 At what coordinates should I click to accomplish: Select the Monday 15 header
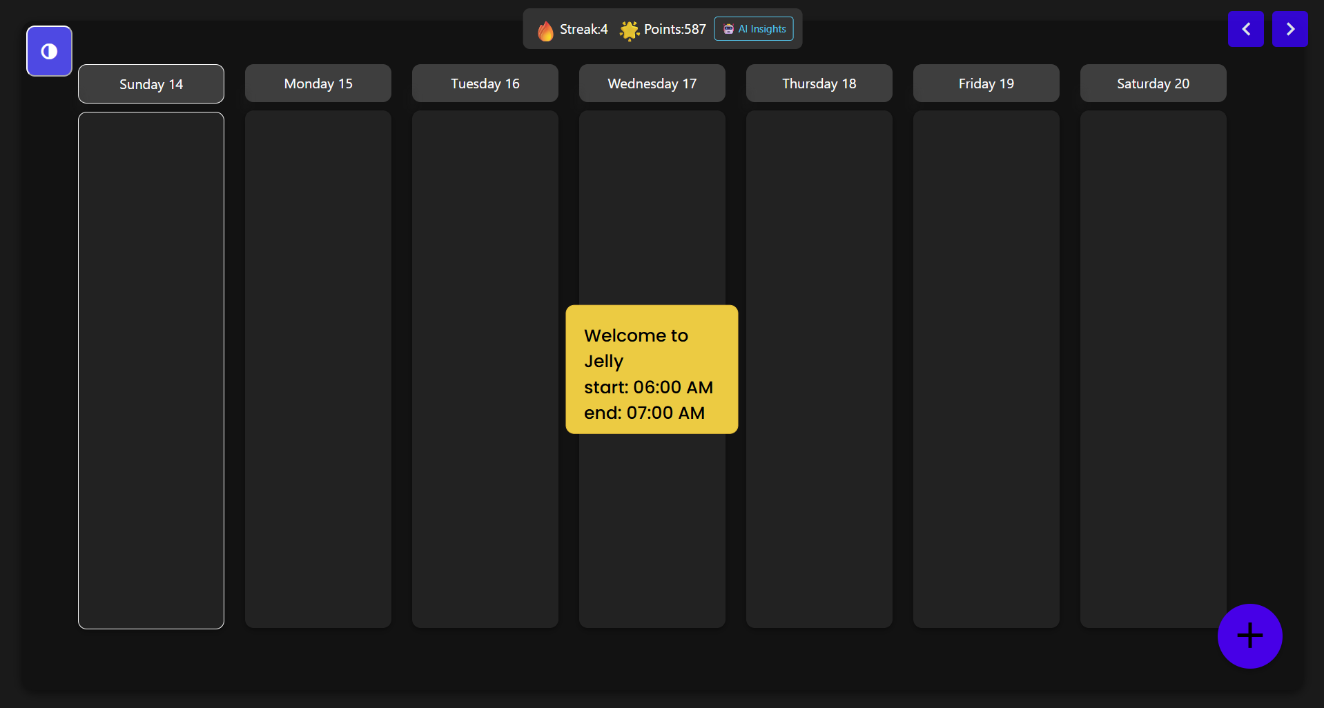(x=318, y=83)
